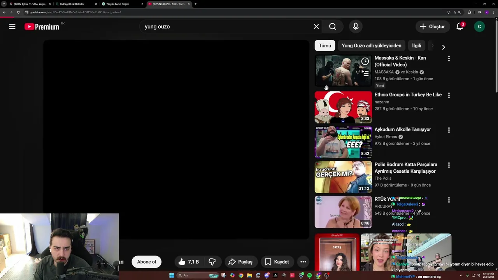The width and height of the screenshot is (498, 280).
Task: Open Chrome from the taskbar
Action: pos(241,275)
